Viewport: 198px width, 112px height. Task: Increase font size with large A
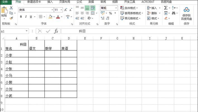[x=66, y=10]
